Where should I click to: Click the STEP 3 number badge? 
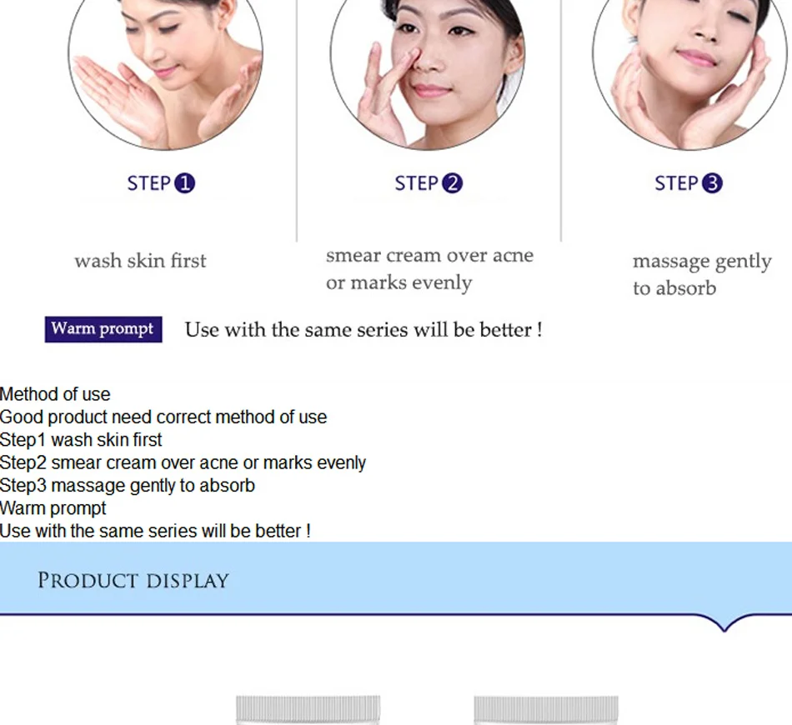pos(712,183)
